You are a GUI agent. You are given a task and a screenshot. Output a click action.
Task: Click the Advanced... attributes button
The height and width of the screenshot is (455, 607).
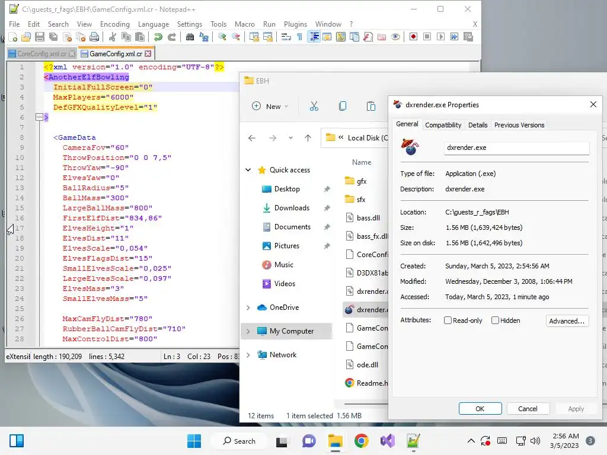coord(567,321)
